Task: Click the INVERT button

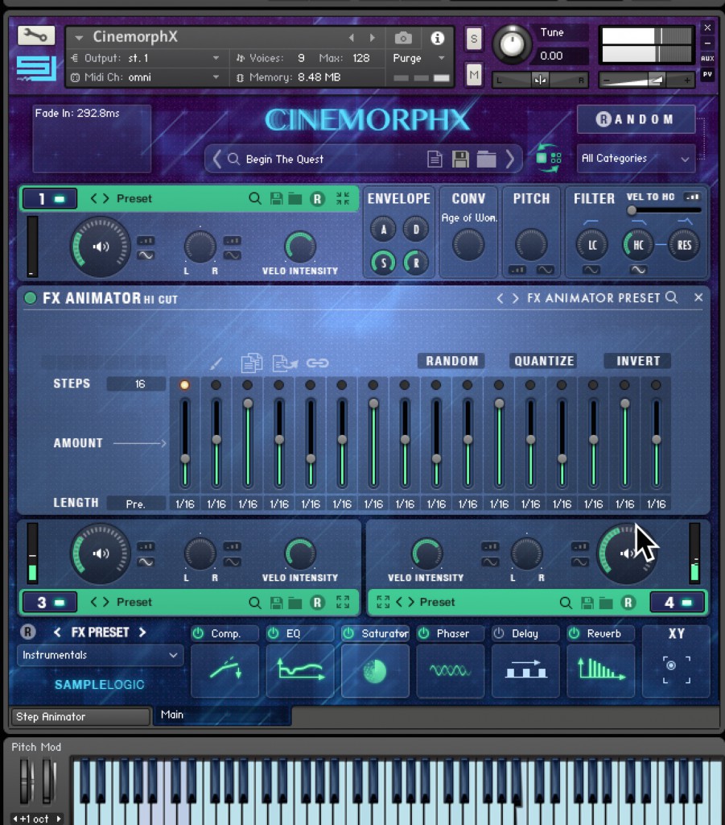Action: click(638, 361)
